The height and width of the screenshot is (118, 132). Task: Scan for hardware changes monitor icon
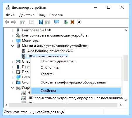click(x=57, y=22)
